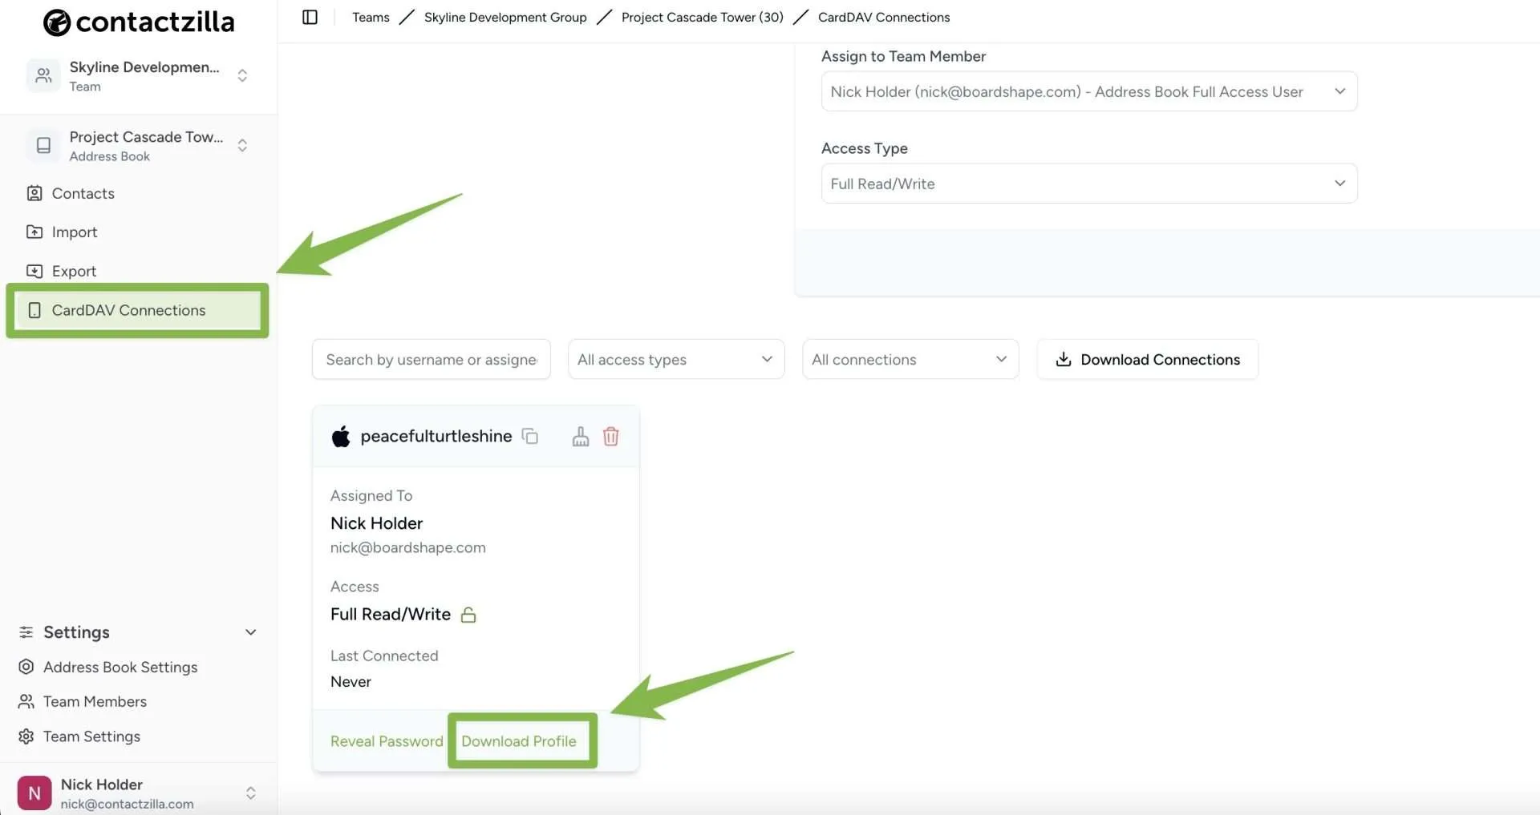Toggle the sidebar panel icon
Viewport: 1540px width, 815px height.
(310, 17)
